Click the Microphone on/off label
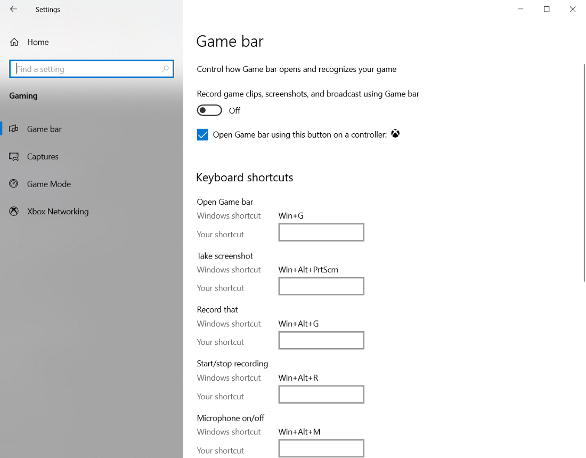The image size is (586, 458). pyautogui.click(x=231, y=418)
